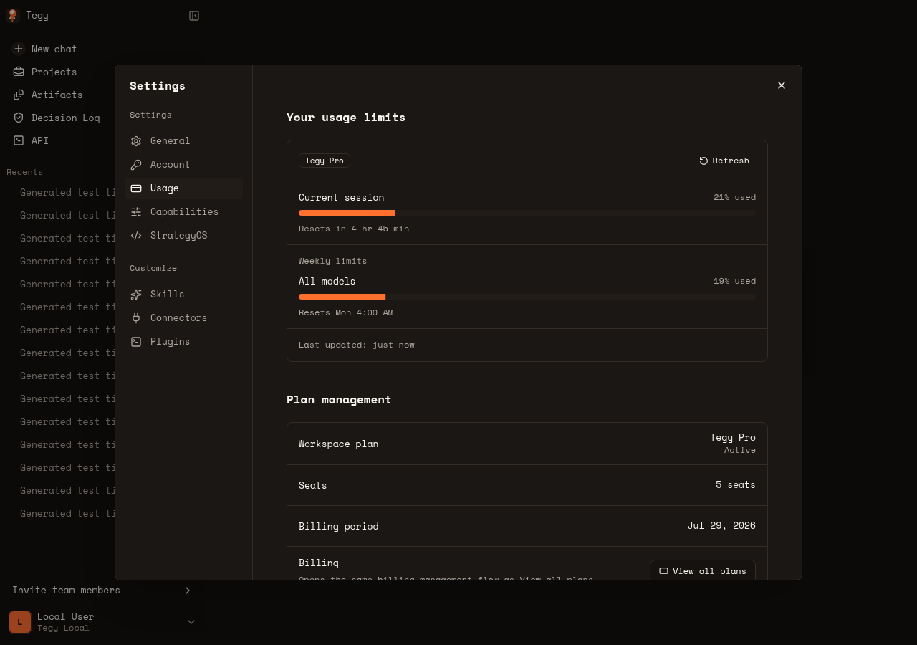Switch to the Capabilities tab
This screenshot has height=645, width=917.
(x=184, y=212)
